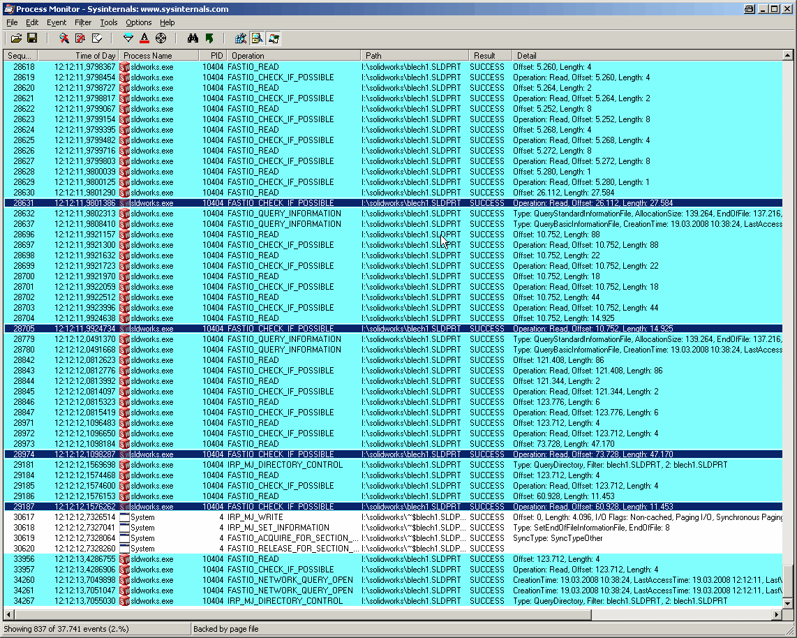
Task: Select the event row with sequence 28631
Action: pyautogui.click(x=279, y=203)
